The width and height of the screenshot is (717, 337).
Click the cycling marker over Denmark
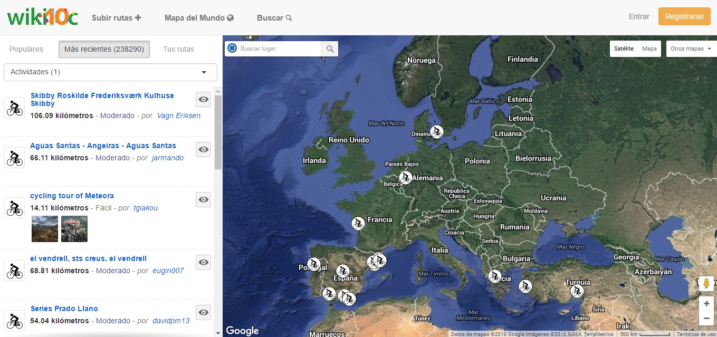[x=436, y=132]
